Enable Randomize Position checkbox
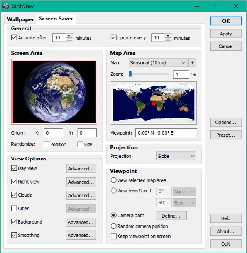The image size is (247, 253). coord(46,144)
